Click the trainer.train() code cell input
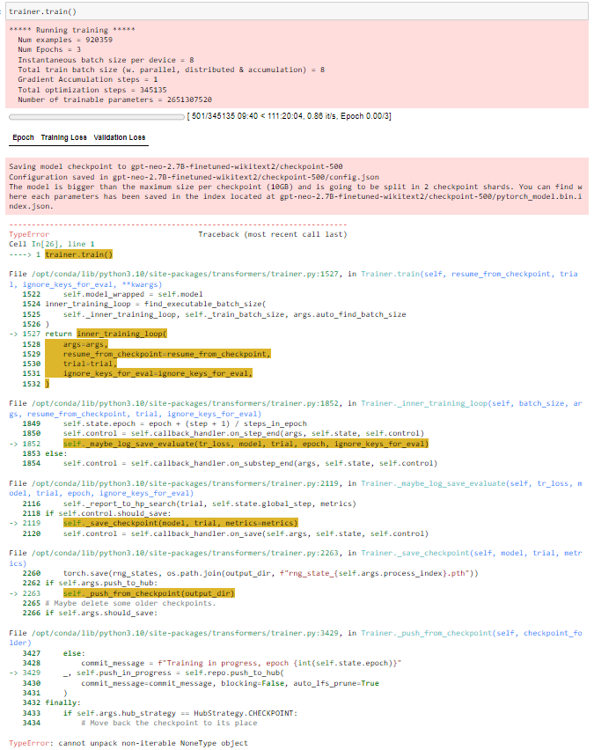Screen dimensions: 594x750 [x=297, y=11]
